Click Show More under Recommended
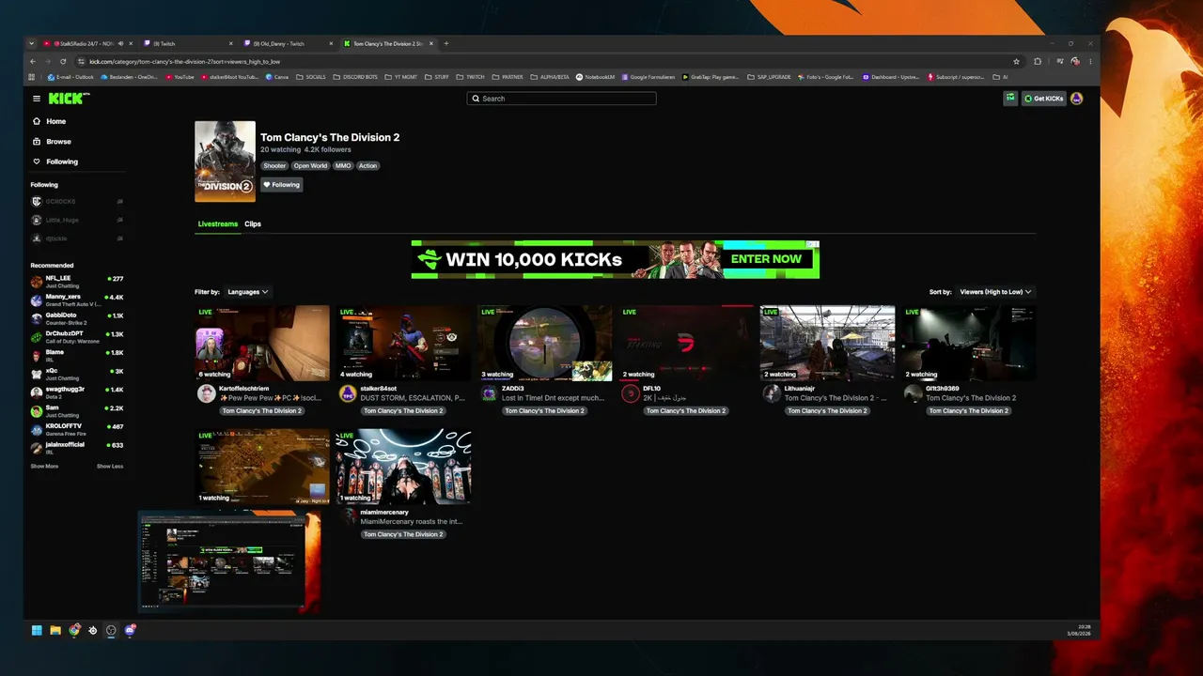Screen dimensions: 1203x676 (44, 467)
